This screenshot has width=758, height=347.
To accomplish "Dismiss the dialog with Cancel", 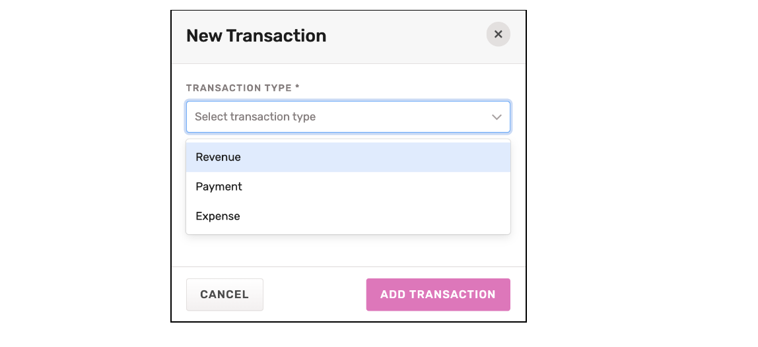I will (224, 294).
